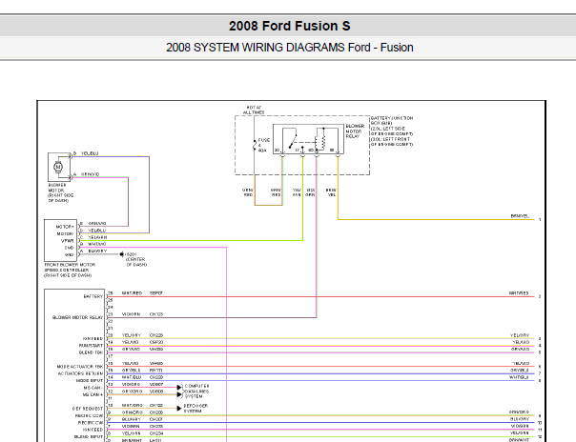576x442 pixels.
Task: Click the "MODE INPUT" pin label
Action: click(90, 380)
